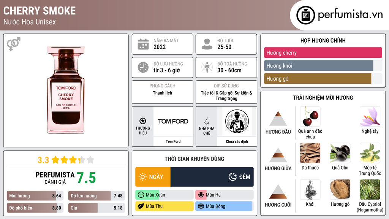
Task: Click the Perfumista rating score 7.5
Action: tap(86, 178)
